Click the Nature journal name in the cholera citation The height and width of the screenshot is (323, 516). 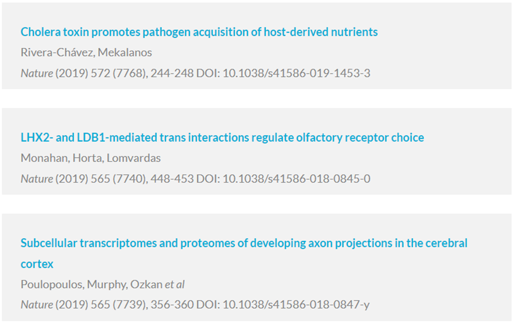tap(37, 73)
